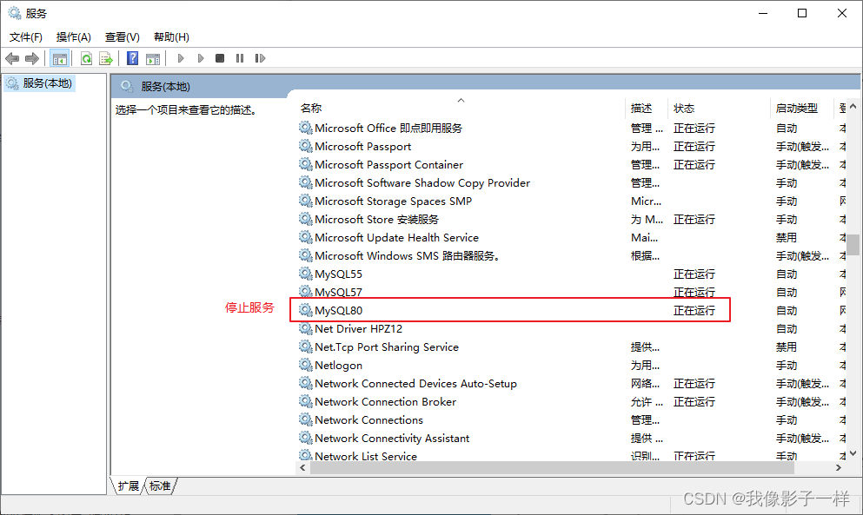Open the 帮助(H) menu
The height and width of the screenshot is (515, 863).
tap(171, 36)
